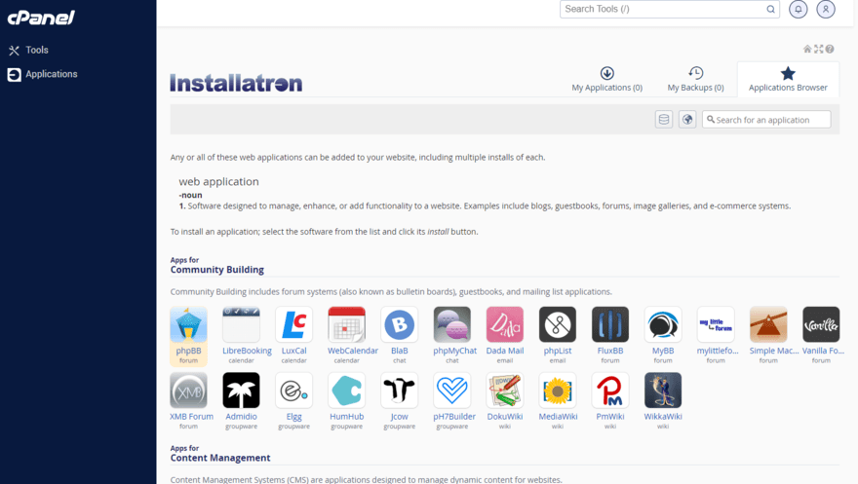Viewport: 858px width, 484px height.
Task: Open the pH7Builder application icon
Action: click(452, 391)
